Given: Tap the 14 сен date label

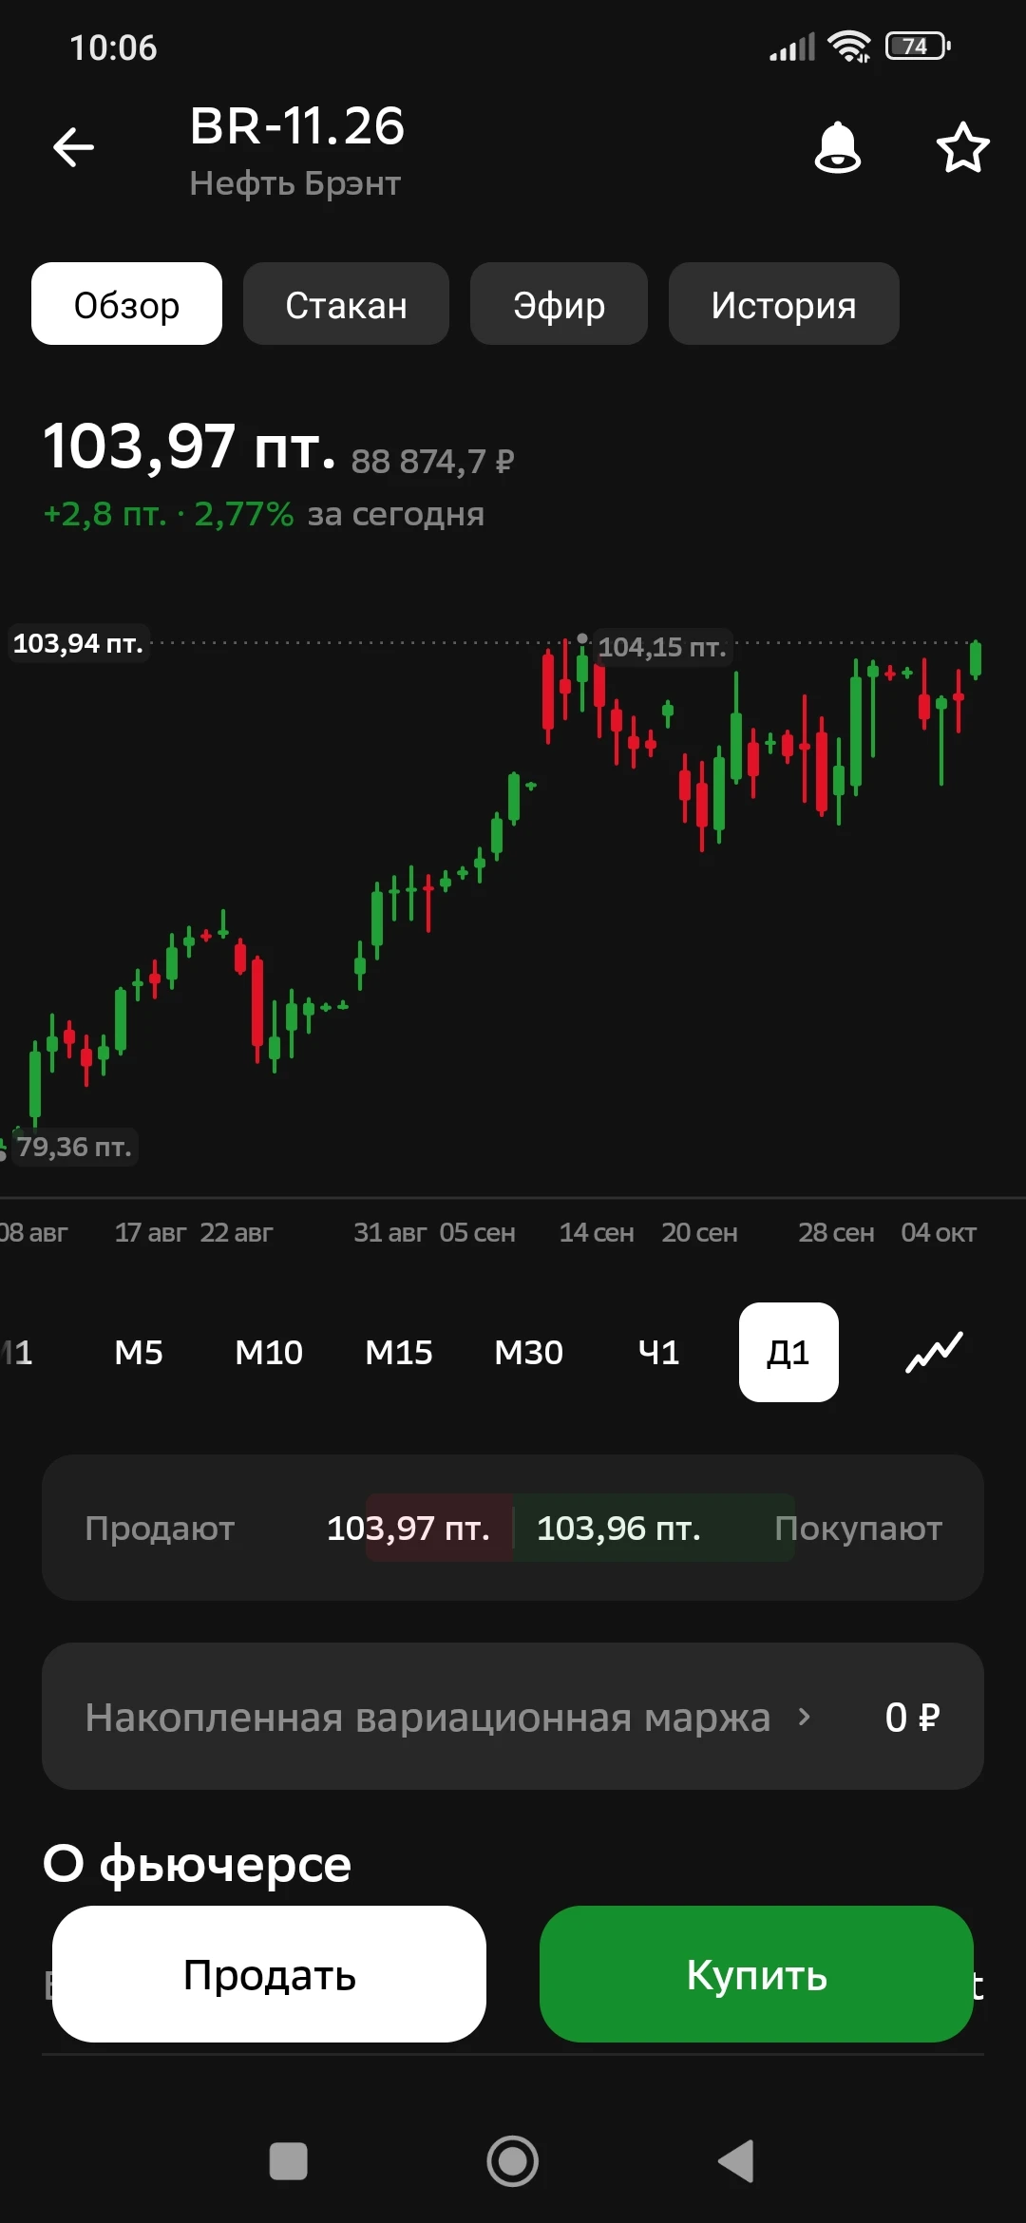Looking at the screenshot, I should point(597,1233).
